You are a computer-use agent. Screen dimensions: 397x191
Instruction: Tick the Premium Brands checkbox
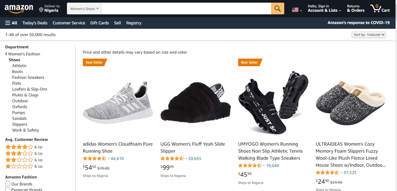pos(8,189)
